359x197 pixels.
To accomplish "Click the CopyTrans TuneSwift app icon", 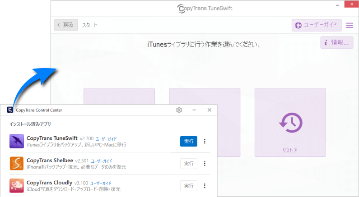I will tap(17, 141).
